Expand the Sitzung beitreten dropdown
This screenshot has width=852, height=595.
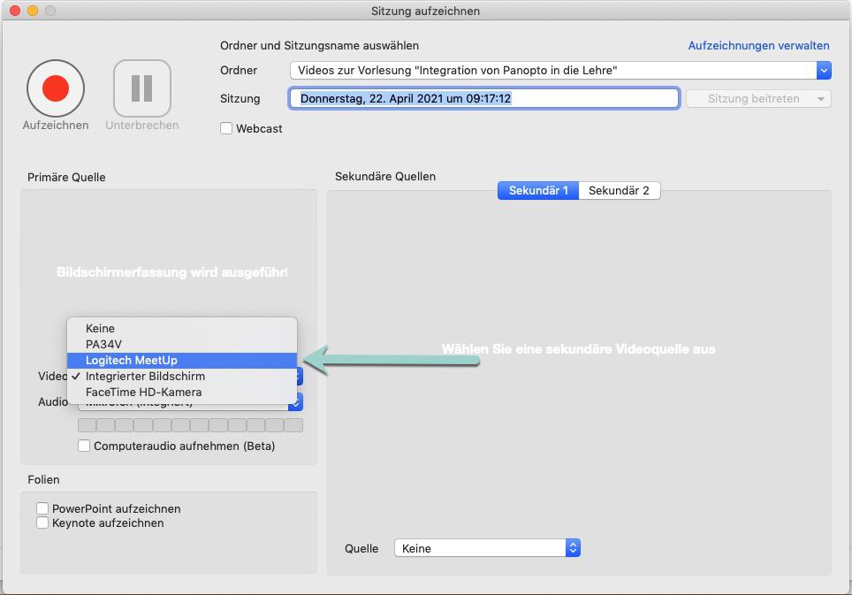(758, 99)
